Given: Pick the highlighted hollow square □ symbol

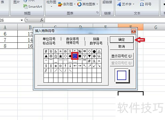Looking at the screenshot, I should [x=75, y=56].
